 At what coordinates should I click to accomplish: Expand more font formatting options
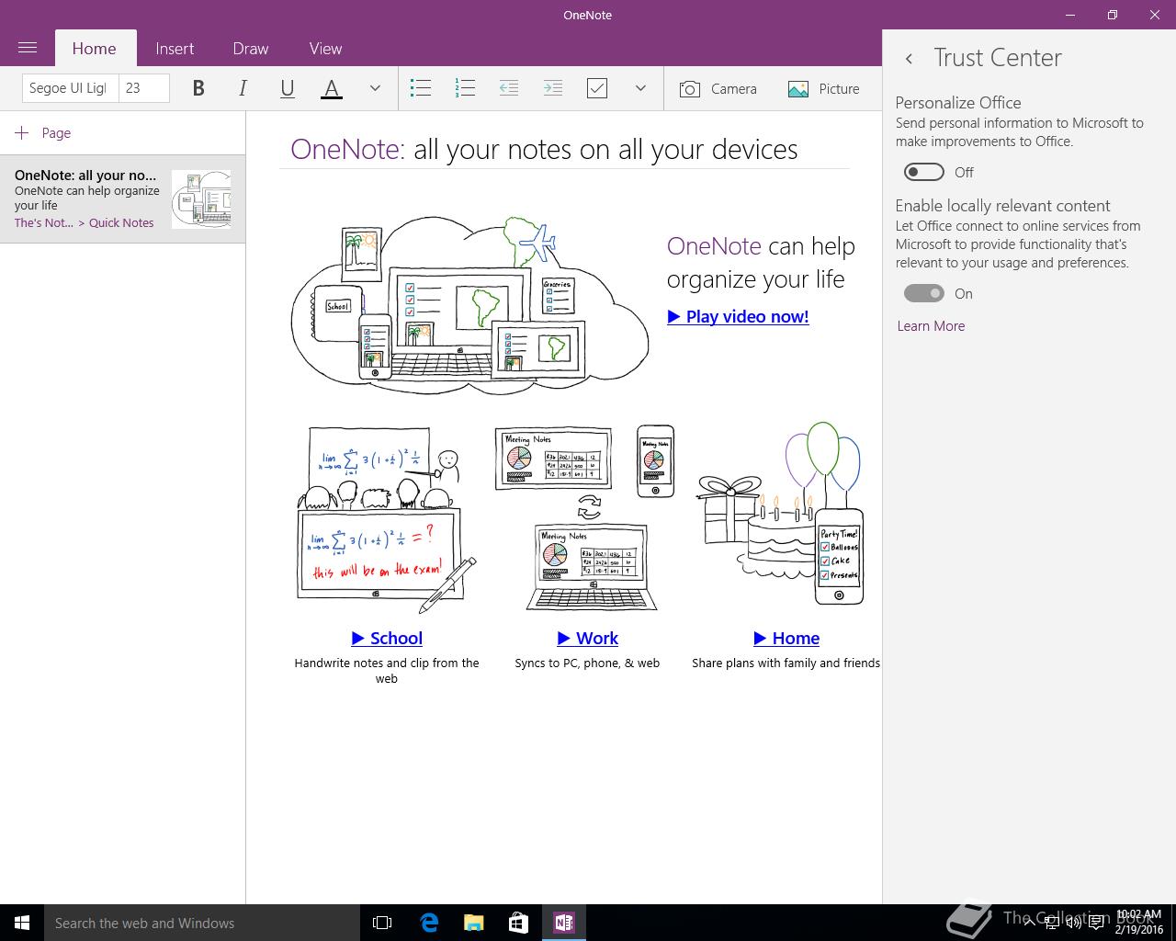pos(375,88)
